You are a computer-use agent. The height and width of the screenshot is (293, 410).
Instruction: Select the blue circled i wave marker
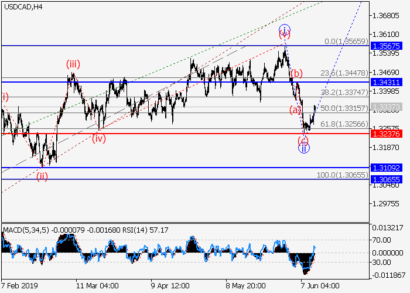click(284, 30)
